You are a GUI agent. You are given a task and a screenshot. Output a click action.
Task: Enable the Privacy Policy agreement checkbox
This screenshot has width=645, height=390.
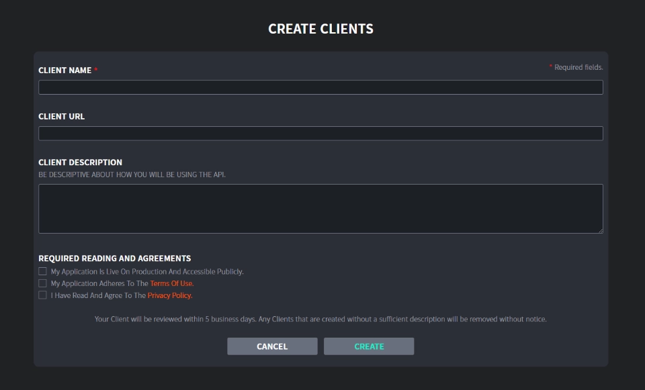(x=42, y=295)
